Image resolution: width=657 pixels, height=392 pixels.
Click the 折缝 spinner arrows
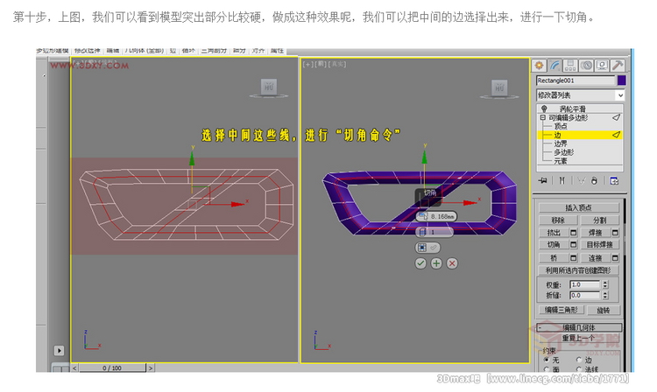[605, 296]
